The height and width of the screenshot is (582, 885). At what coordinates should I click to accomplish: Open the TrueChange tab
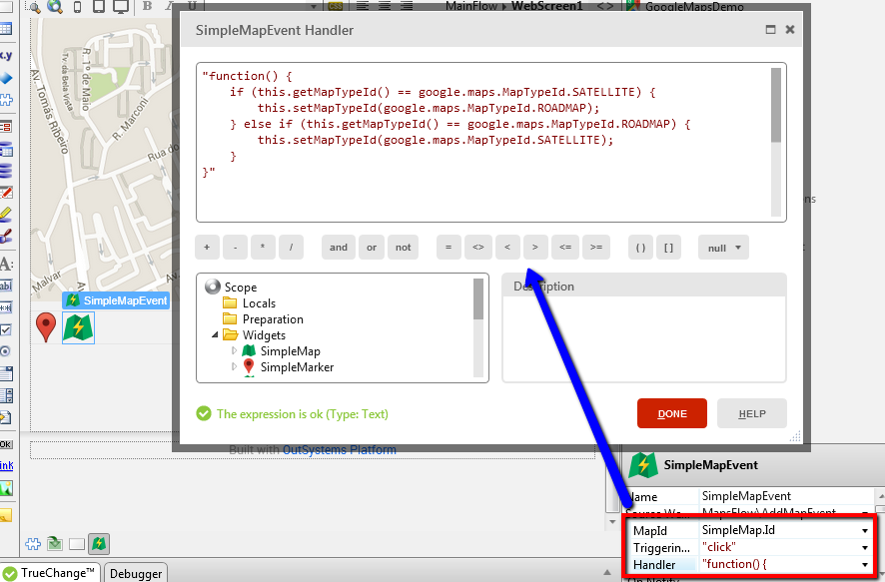[50, 573]
